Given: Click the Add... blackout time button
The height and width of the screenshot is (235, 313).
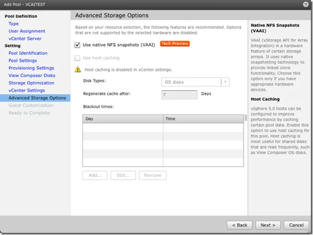Looking at the screenshot, I should tap(95, 175).
